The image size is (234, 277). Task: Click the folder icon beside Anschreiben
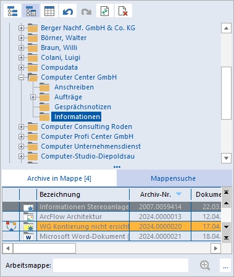pos(44,87)
